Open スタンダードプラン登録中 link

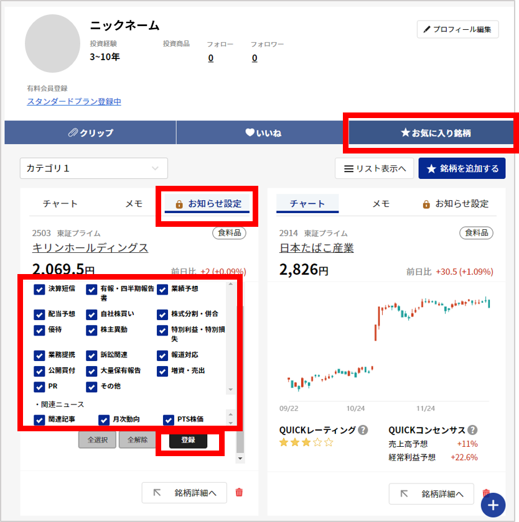[x=74, y=101]
